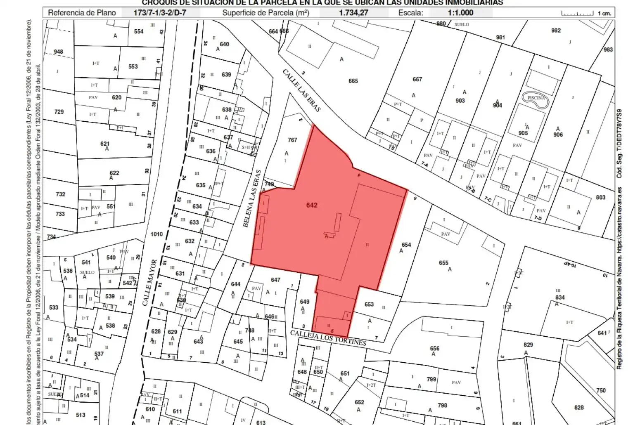Click parcel number 767
The height and width of the screenshot is (425, 640).
tap(292, 140)
